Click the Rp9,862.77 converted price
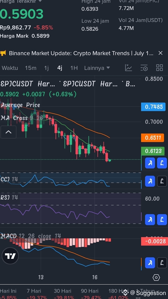This screenshot has height=299, width=168. 15,28
